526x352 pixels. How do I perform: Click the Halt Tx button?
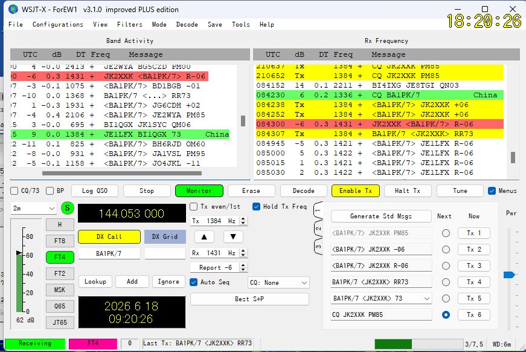[408, 191]
